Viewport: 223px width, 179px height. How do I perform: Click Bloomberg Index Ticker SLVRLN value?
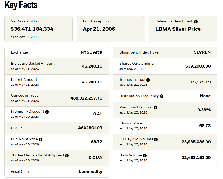tap(202, 52)
